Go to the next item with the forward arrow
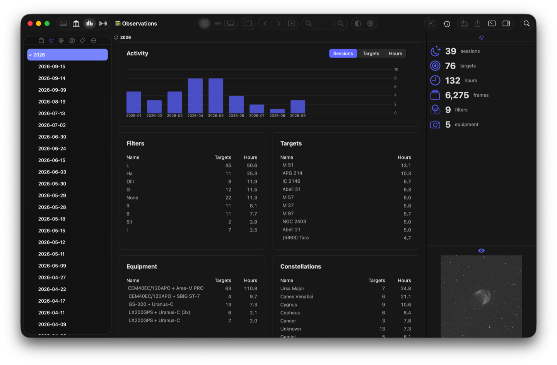 pyautogui.click(x=278, y=24)
